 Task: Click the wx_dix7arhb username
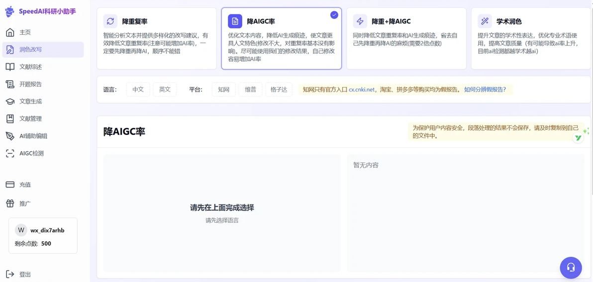[x=47, y=230]
